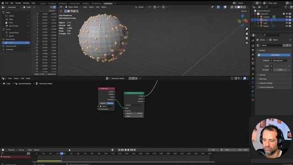The height and width of the screenshot is (165, 293).
Task: Open the Material properties tab
Action: 253,100
